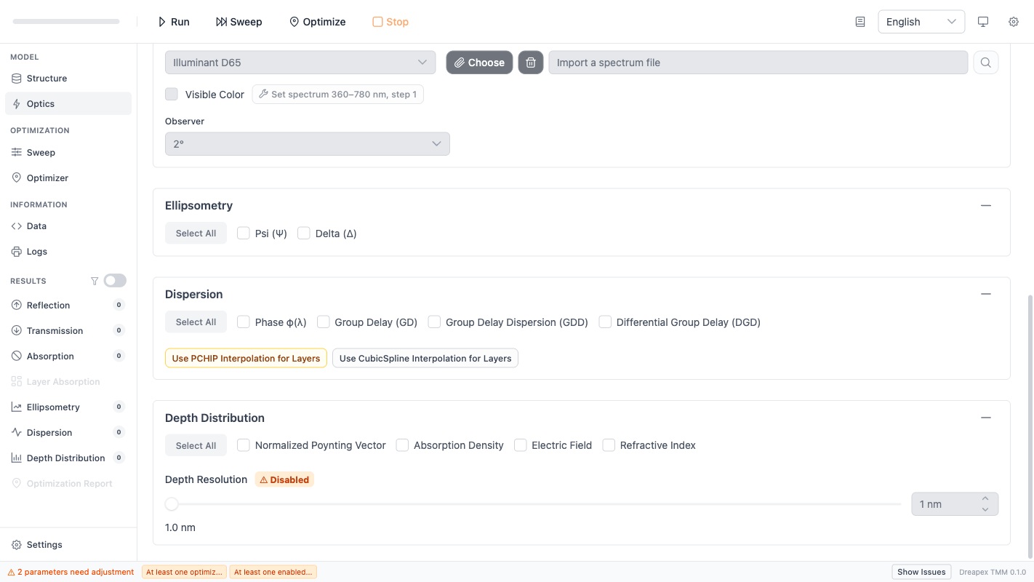1034x582 pixels.
Task: Enable the Psi (Ψ) checkbox
Action: 244,234
